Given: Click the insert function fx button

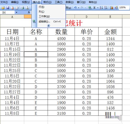Looking at the screenshot, I should coord(29,12).
